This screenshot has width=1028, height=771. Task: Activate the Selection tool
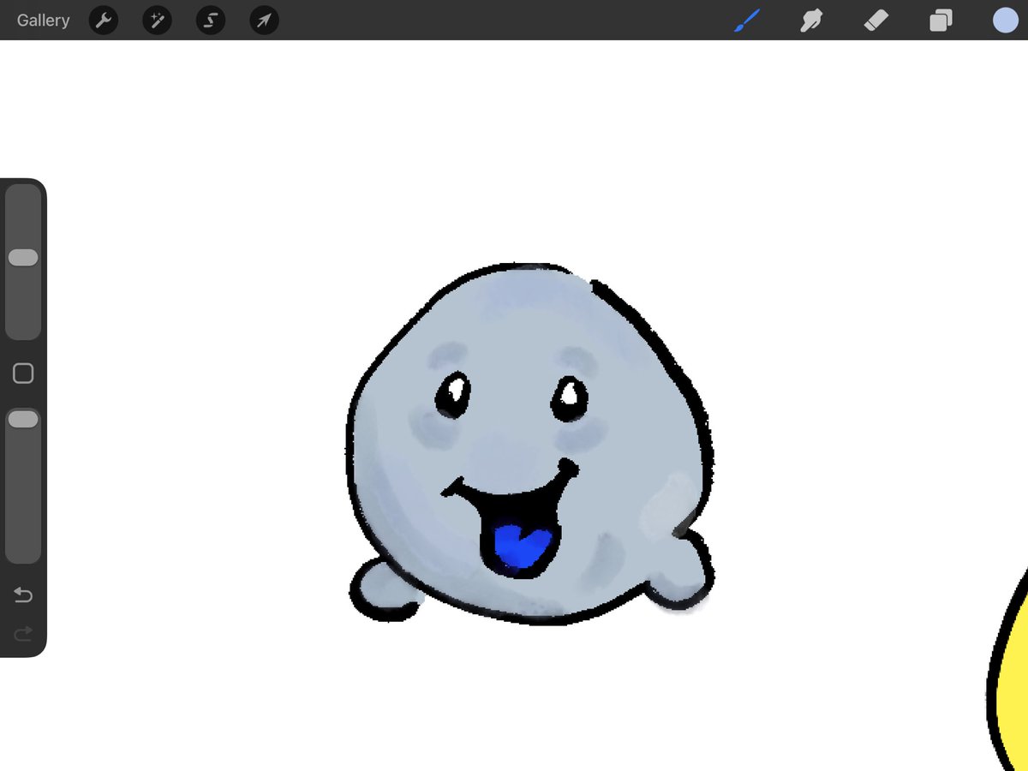point(211,21)
